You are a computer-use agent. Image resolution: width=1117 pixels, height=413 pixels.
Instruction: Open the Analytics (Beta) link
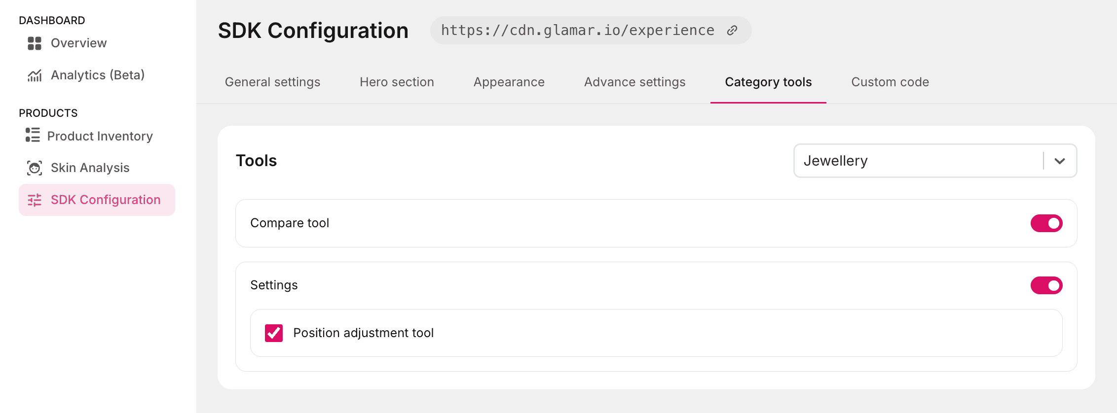(98, 75)
